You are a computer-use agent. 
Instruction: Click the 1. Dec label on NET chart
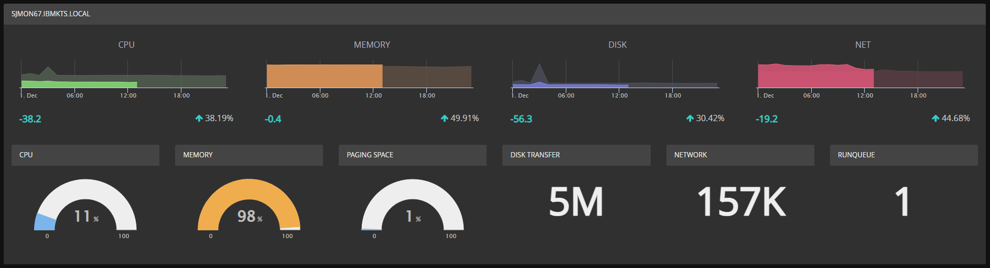765,95
